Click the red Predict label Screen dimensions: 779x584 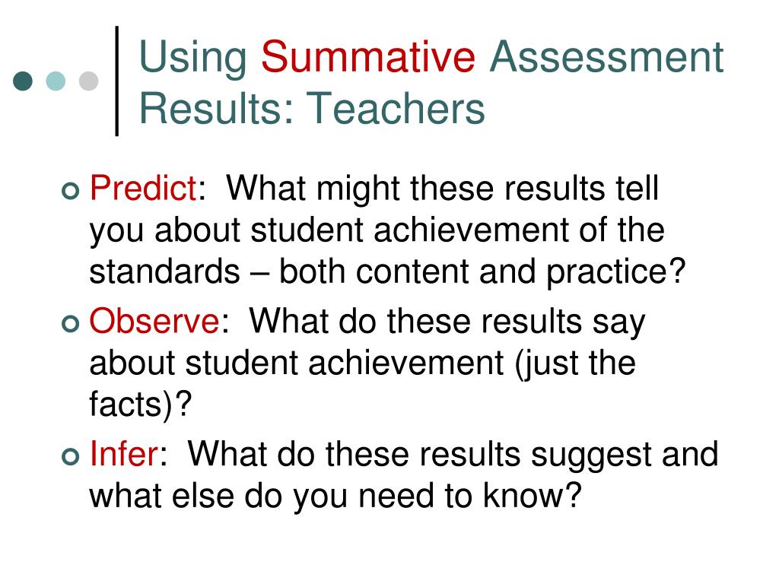coord(143,189)
